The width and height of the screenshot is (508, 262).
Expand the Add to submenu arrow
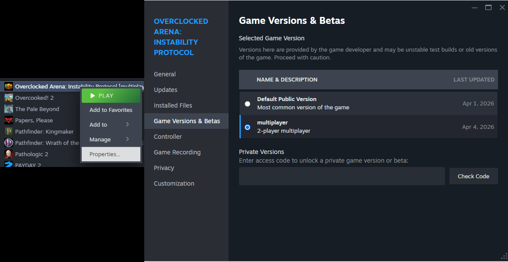[127, 124]
